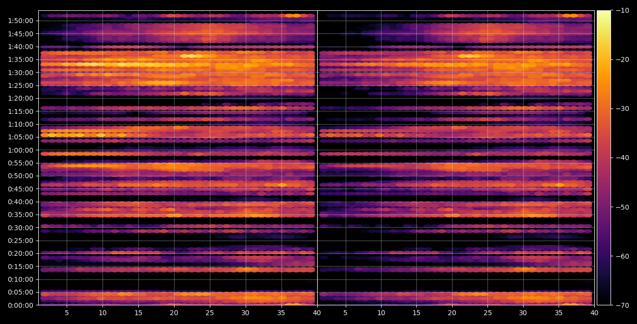Click x-axis label 20 under left heatmap

tap(174, 313)
